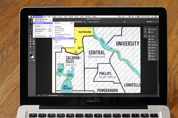Viewport: 178px width, 118px height.
Task: Select the Zoom magnifier tool
Action: [34, 52]
